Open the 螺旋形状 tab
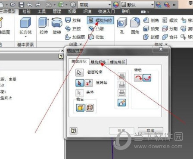The width and height of the screenshot is (193, 159). [79, 61]
